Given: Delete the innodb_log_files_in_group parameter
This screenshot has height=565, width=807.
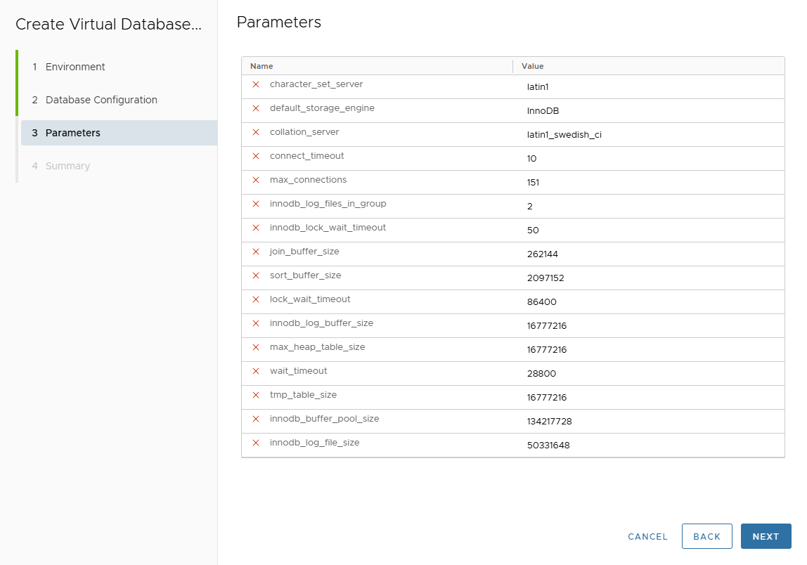Looking at the screenshot, I should [256, 204].
